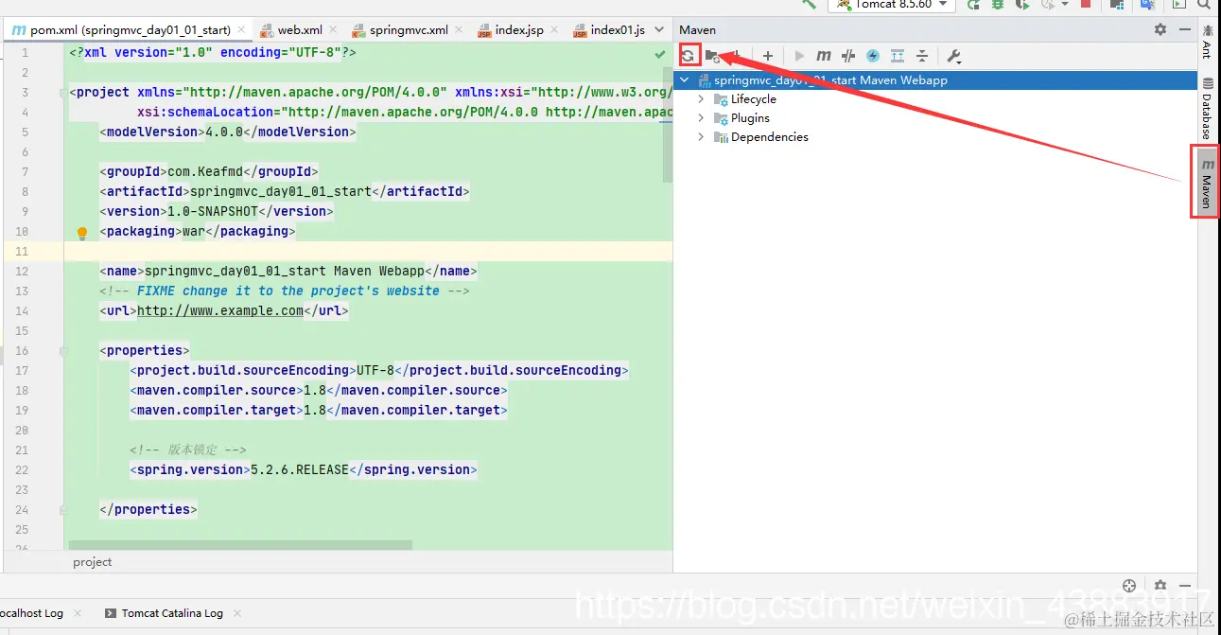The width and height of the screenshot is (1221, 635).
Task: Open Maven panel gear options
Action: (1160, 29)
